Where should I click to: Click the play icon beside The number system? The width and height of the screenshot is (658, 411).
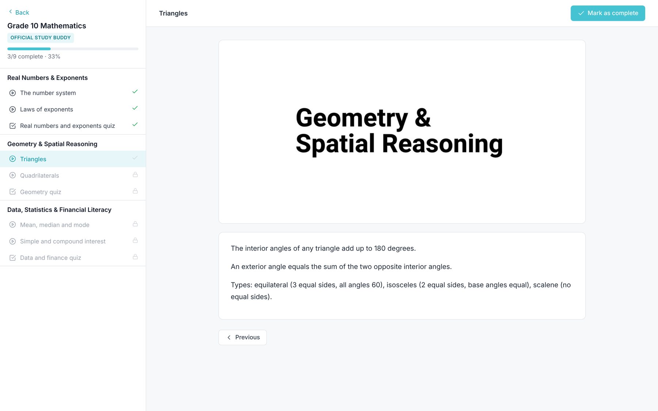12,93
